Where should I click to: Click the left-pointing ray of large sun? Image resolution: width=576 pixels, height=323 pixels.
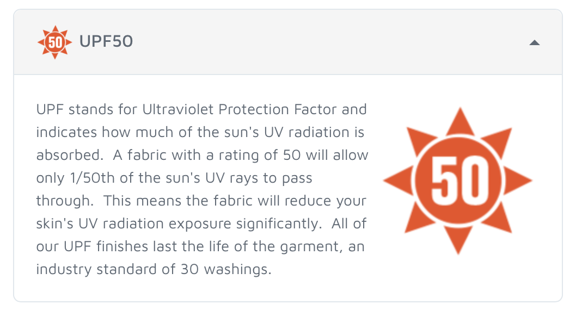coord(398,180)
